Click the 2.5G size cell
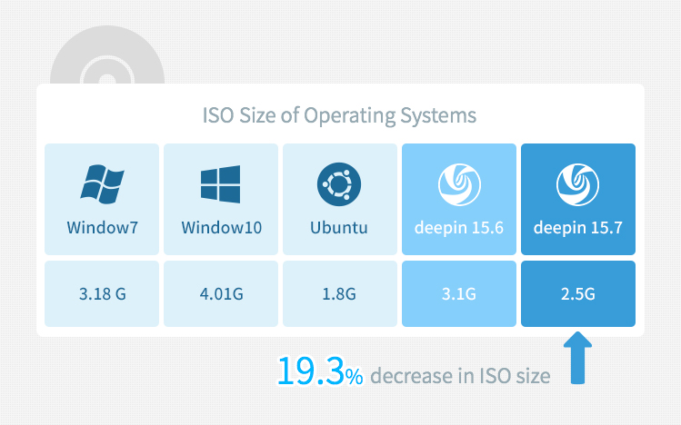 pos(578,293)
